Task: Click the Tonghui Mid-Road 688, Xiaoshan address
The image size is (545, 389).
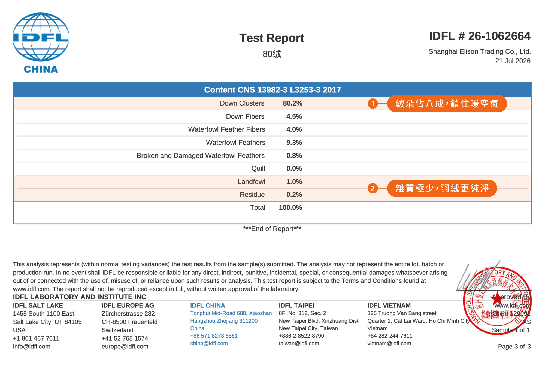Action: point(231,313)
